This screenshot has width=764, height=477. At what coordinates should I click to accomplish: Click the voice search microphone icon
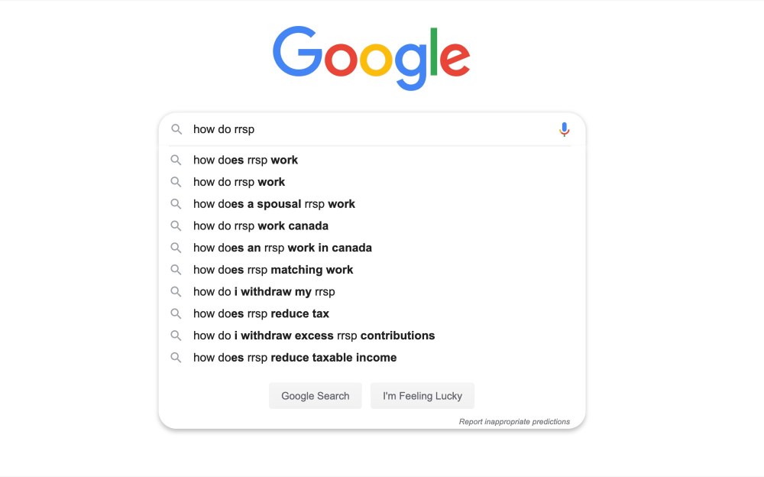pyautogui.click(x=564, y=130)
